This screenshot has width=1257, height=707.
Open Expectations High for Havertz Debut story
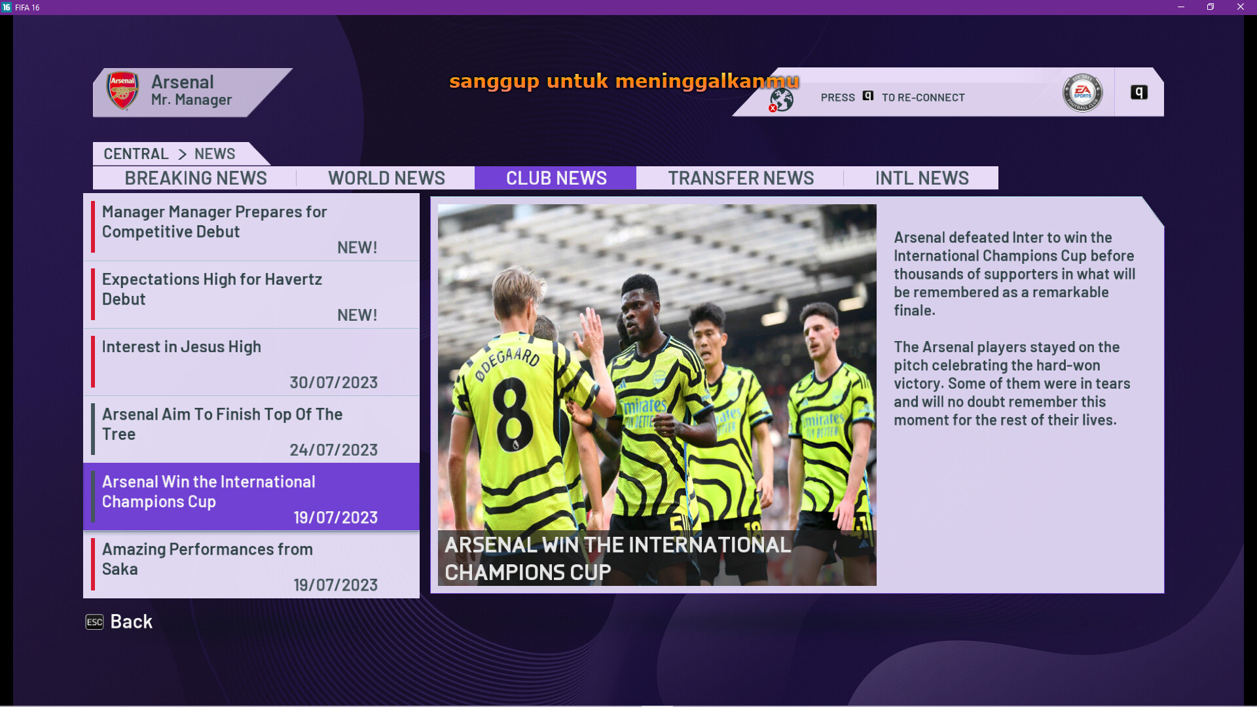251,295
